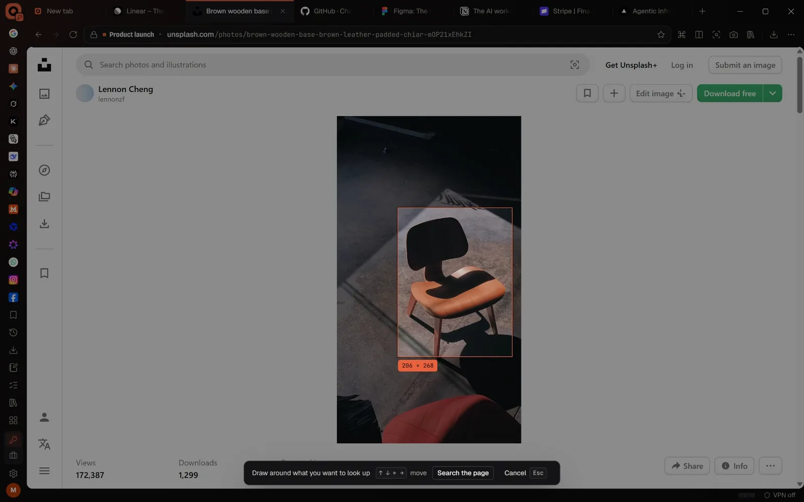This screenshot has width=804, height=502.
Task: Open WhatsApp in the browser sidebar
Action: pyautogui.click(x=14, y=262)
